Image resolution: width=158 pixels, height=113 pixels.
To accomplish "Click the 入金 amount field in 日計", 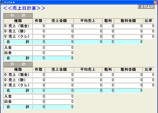I will tap(59, 48).
